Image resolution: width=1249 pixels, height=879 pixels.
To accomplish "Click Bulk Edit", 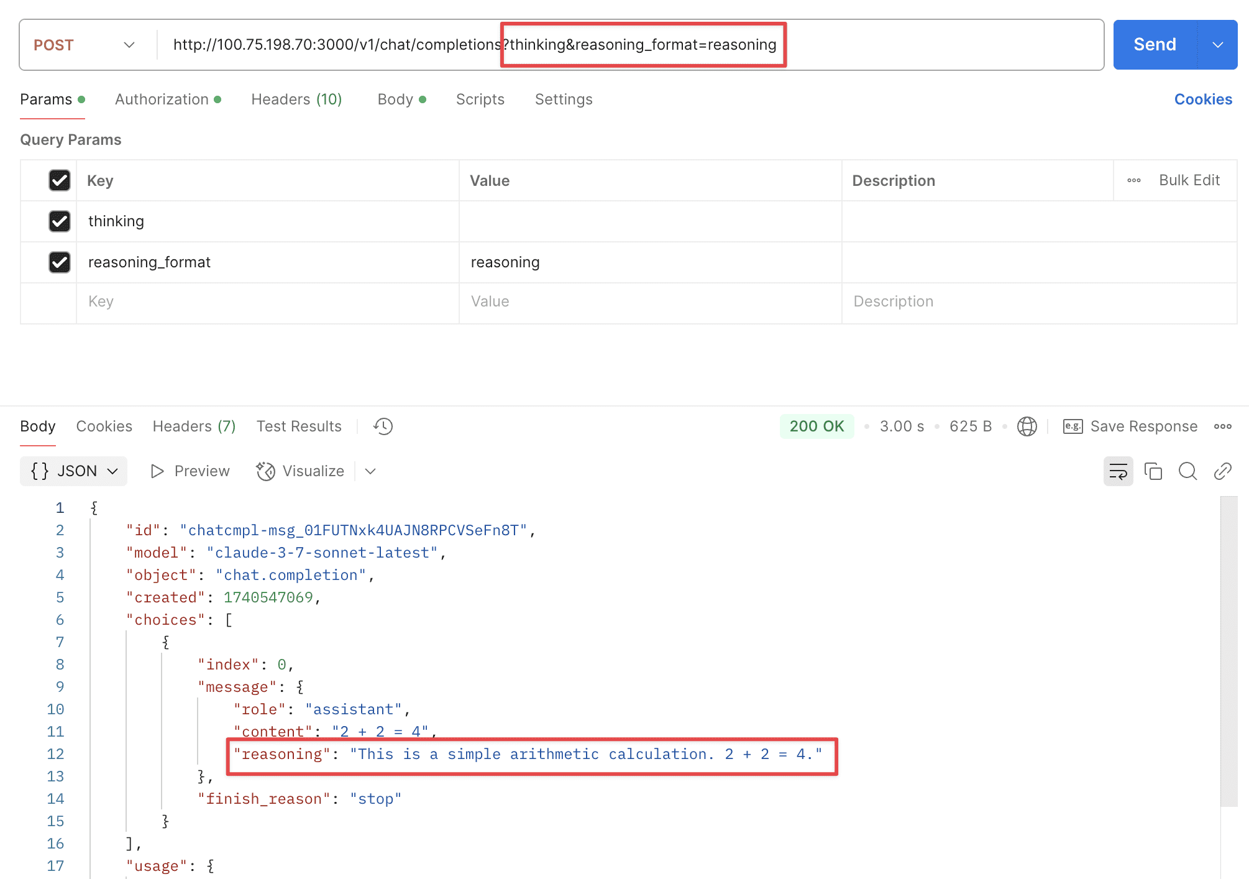I will (1189, 180).
